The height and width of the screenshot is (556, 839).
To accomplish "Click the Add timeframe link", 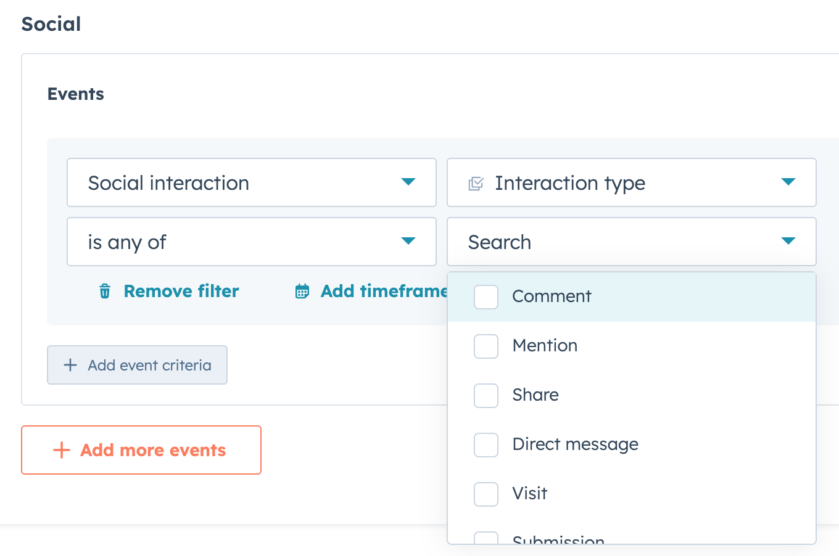I will click(384, 291).
